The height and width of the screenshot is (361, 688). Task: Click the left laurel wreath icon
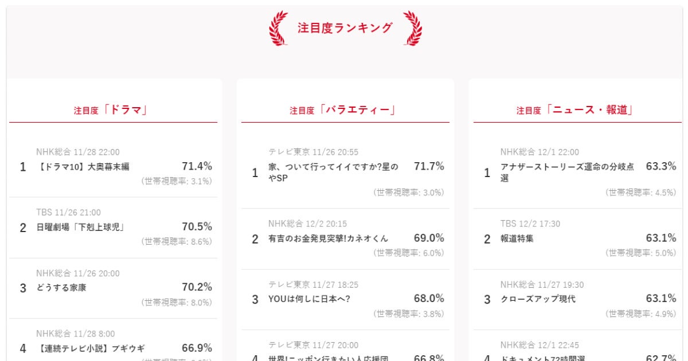(279, 28)
